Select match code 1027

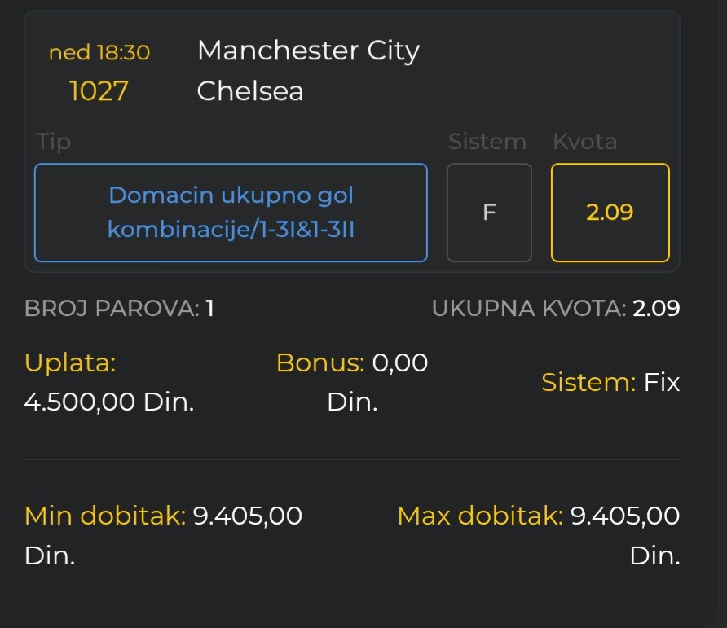99,90
